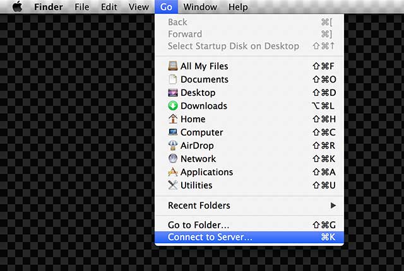Click the Documents page icon

tap(173, 79)
